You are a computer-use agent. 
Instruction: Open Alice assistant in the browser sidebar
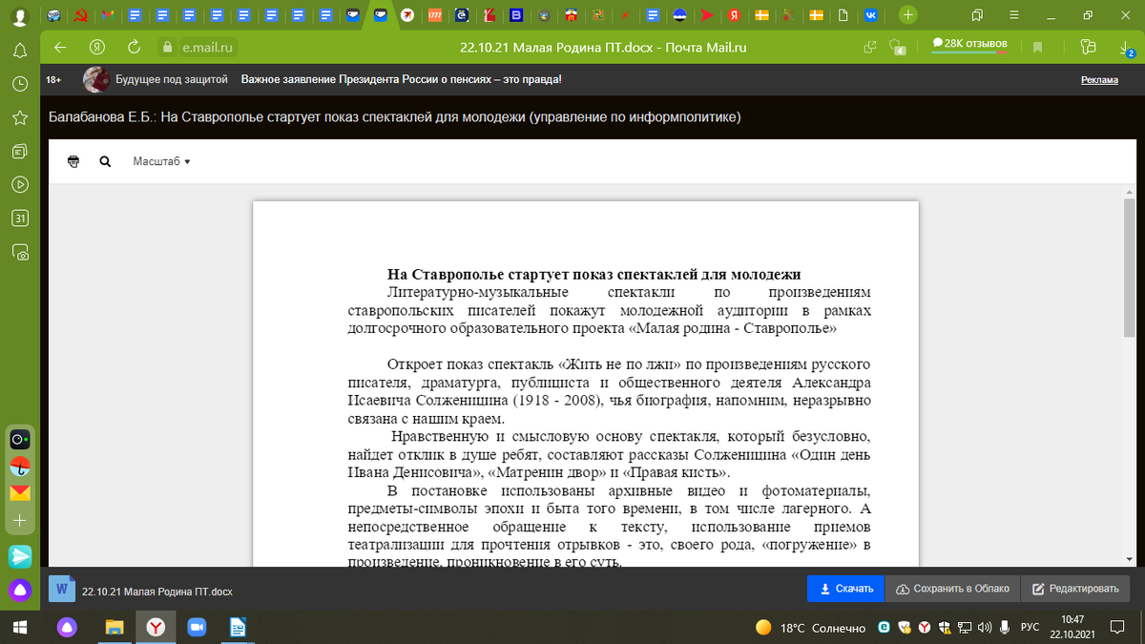point(20,590)
